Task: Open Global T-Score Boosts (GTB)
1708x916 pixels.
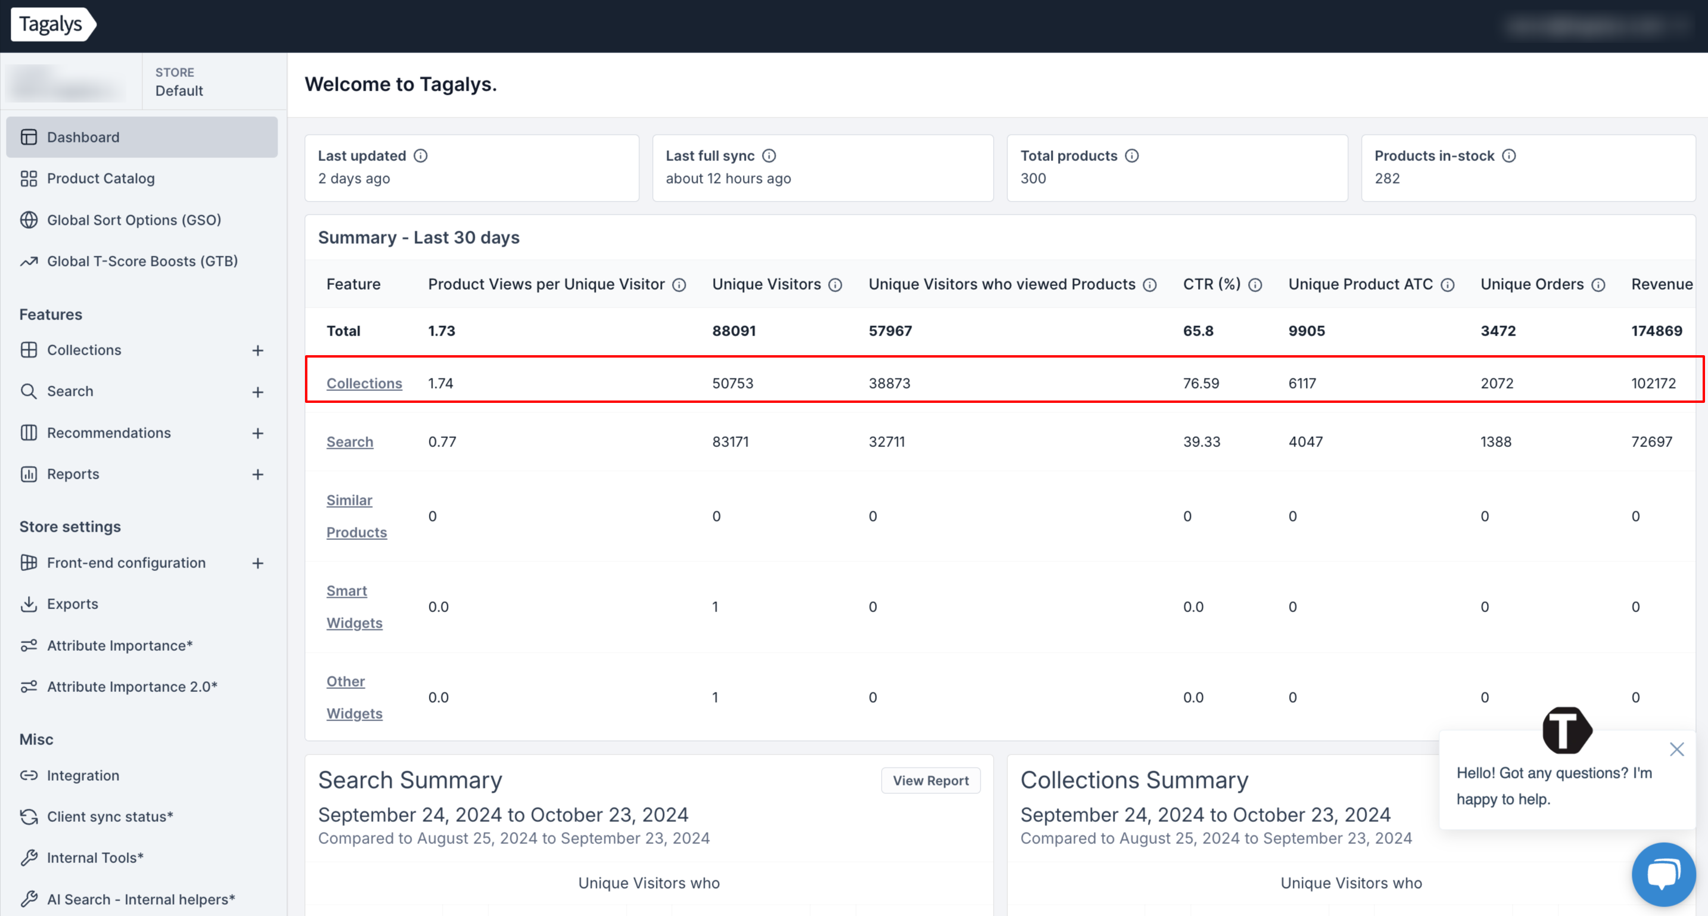Action: click(x=142, y=262)
